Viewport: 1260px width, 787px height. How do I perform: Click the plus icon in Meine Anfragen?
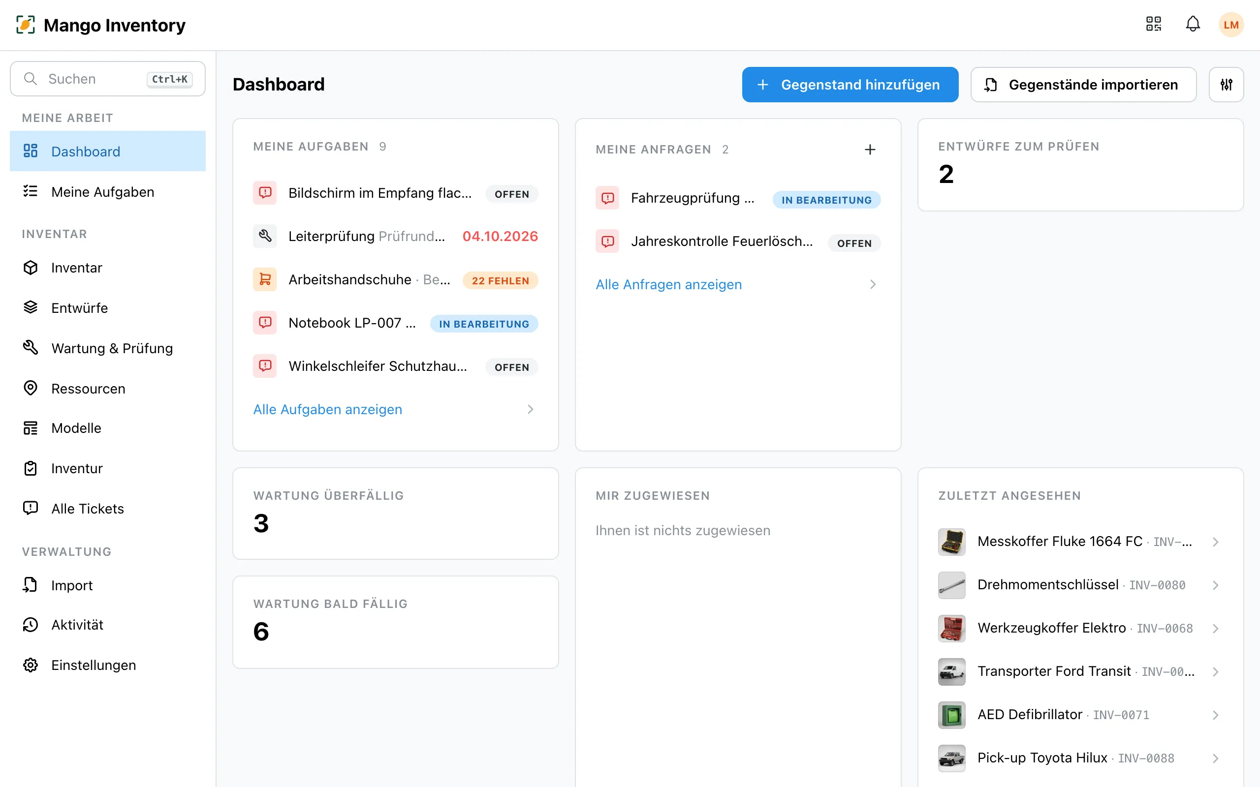click(870, 150)
